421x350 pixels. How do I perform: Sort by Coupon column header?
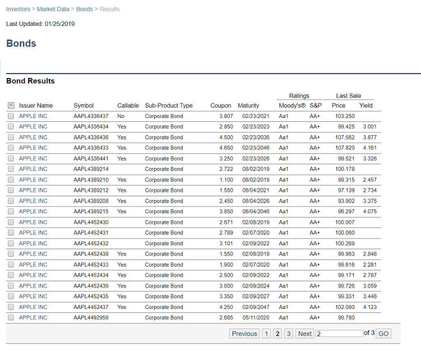click(221, 106)
